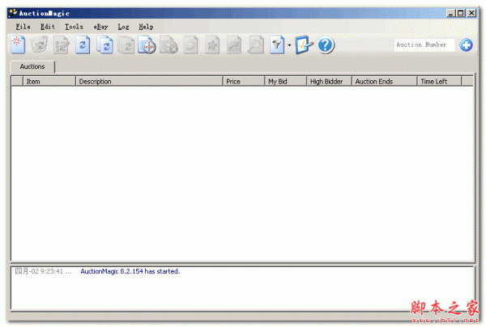The width and height of the screenshot is (486, 327).
Task: Open help via blue question mark
Action: 326,45
